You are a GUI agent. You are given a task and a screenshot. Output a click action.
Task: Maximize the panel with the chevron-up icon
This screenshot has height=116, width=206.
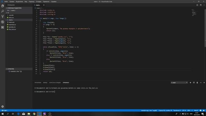(201, 82)
